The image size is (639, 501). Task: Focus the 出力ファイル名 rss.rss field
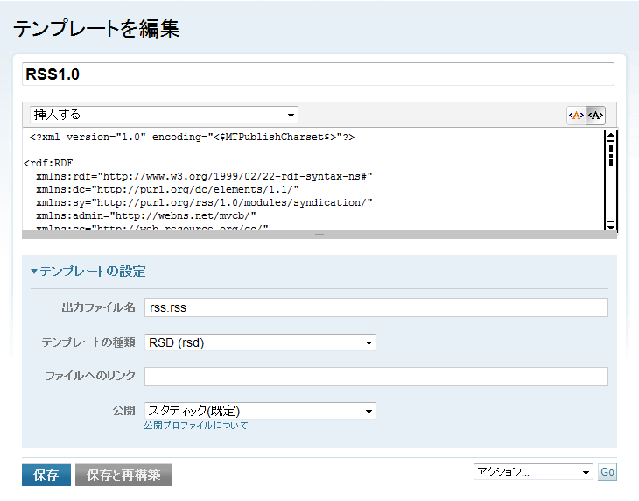tap(376, 307)
